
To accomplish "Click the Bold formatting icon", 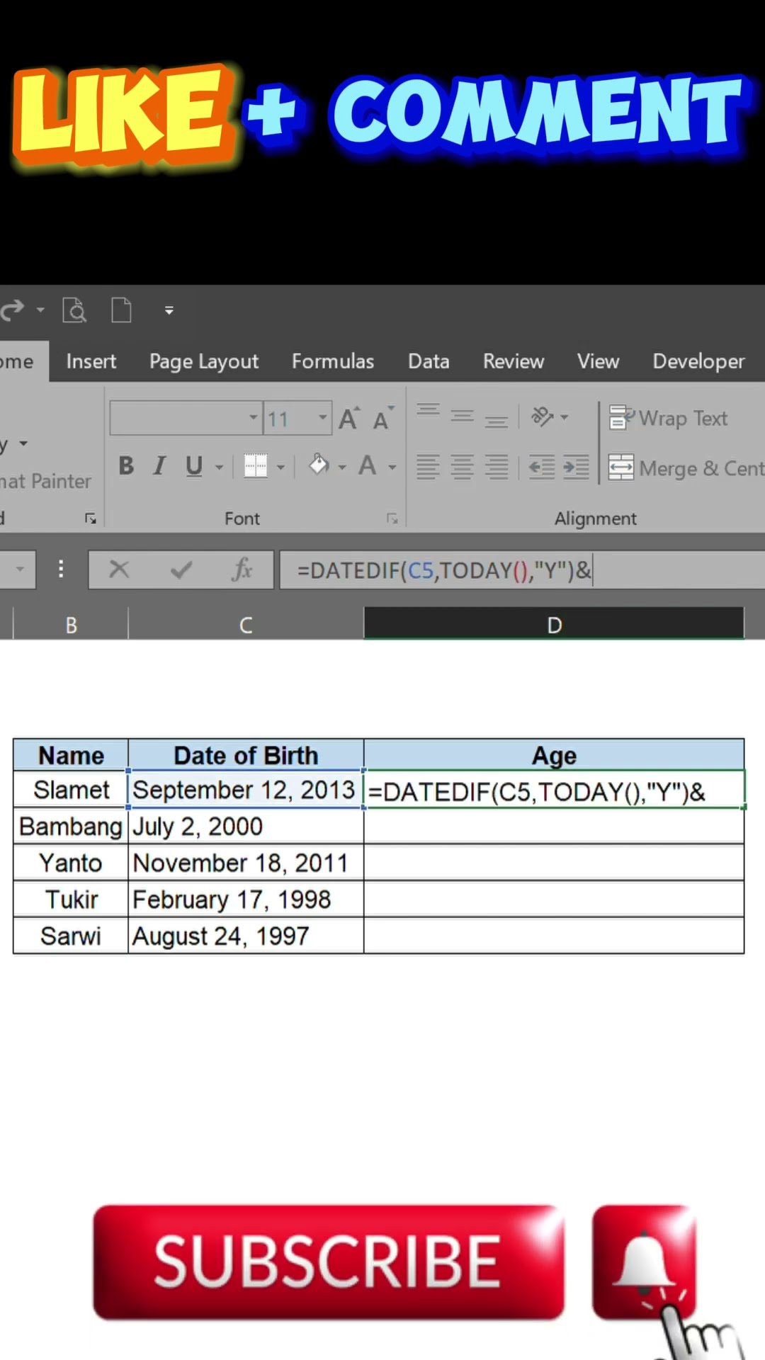I will [126, 466].
